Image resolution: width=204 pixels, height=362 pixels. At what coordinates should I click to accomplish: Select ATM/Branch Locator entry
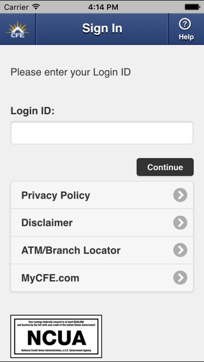click(x=102, y=250)
